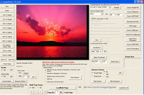Click Crop to Clipboard
This screenshot has height=95, width=144.
133,12
